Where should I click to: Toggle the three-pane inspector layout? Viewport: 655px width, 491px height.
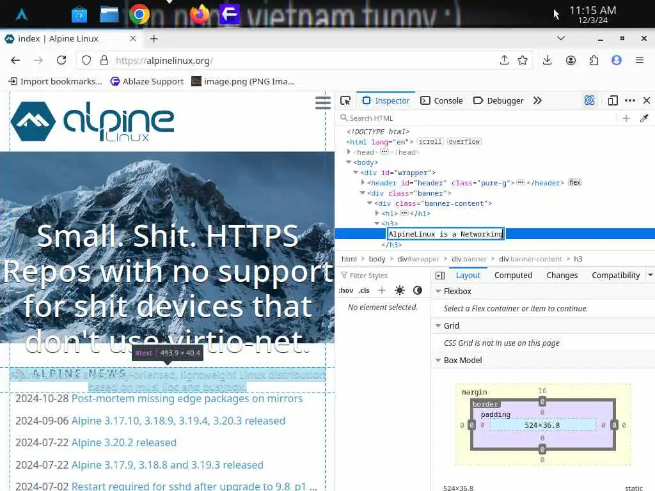[x=440, y=275]
